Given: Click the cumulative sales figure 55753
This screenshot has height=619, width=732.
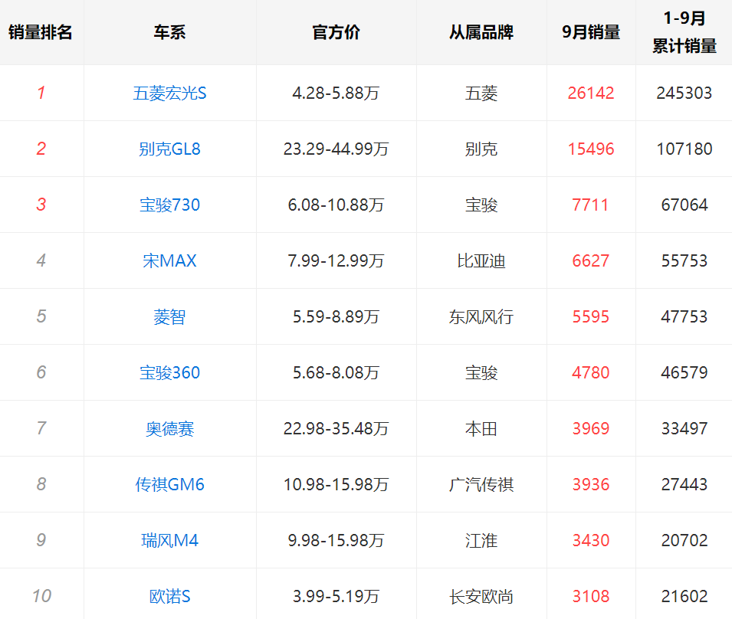Looking at the screenshot, I should click(684, 260).
